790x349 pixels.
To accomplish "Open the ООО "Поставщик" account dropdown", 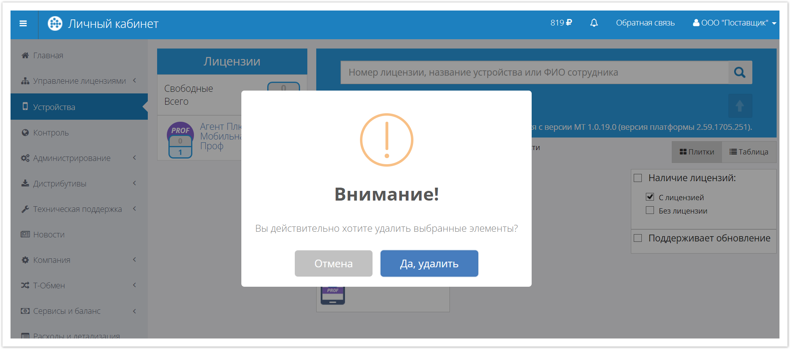I will click(734, 23).
